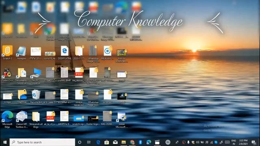Viewport: 260px width, 146px height.
Task: Open the 'Shreyansh all things' folder
Action: coord(36,120)
